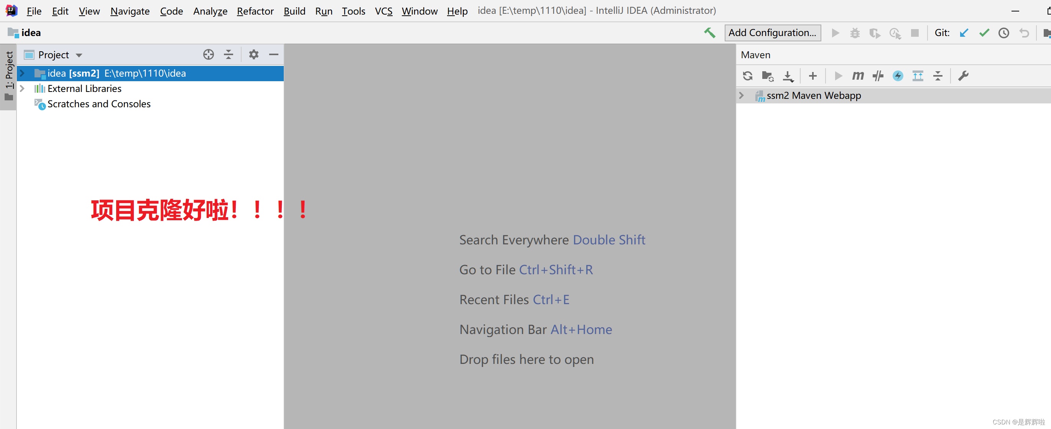The image size is (1051, 429).
Task: Click the Build Project hammer icon
Action: [x=709, y=33]
